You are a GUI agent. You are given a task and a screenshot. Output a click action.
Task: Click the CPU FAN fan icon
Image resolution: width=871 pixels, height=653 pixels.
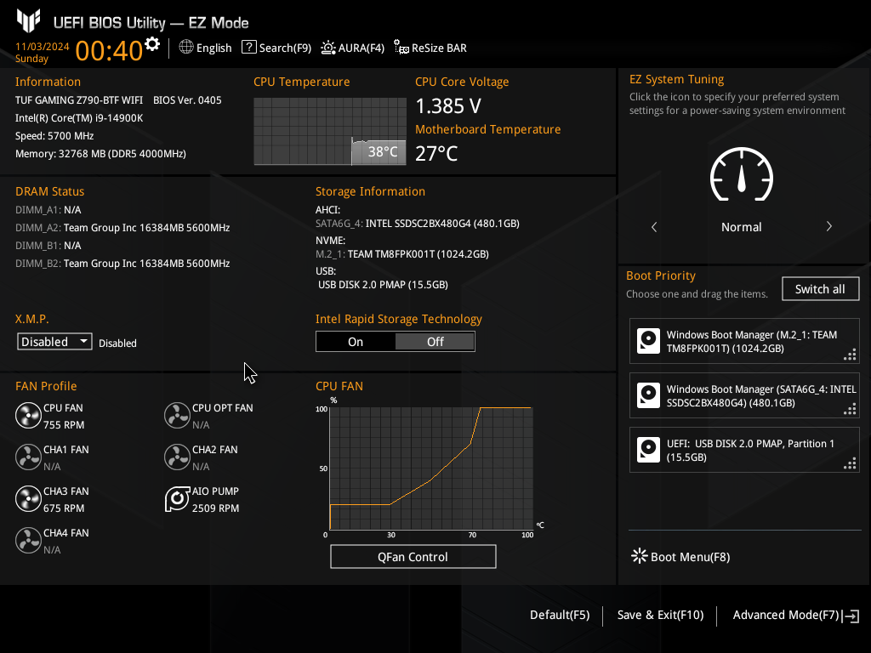pyautogui.click(x=28, y=416)
